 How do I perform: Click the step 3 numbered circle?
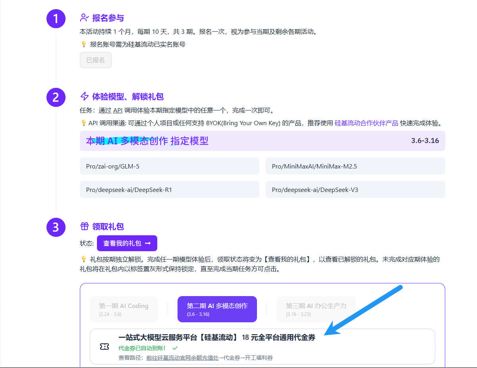(x=56, y=227)
